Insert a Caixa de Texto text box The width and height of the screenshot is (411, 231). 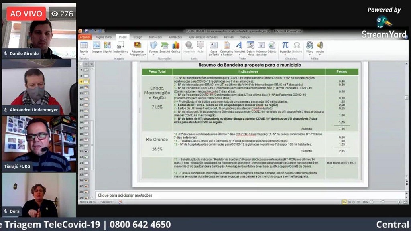(214, 47)
